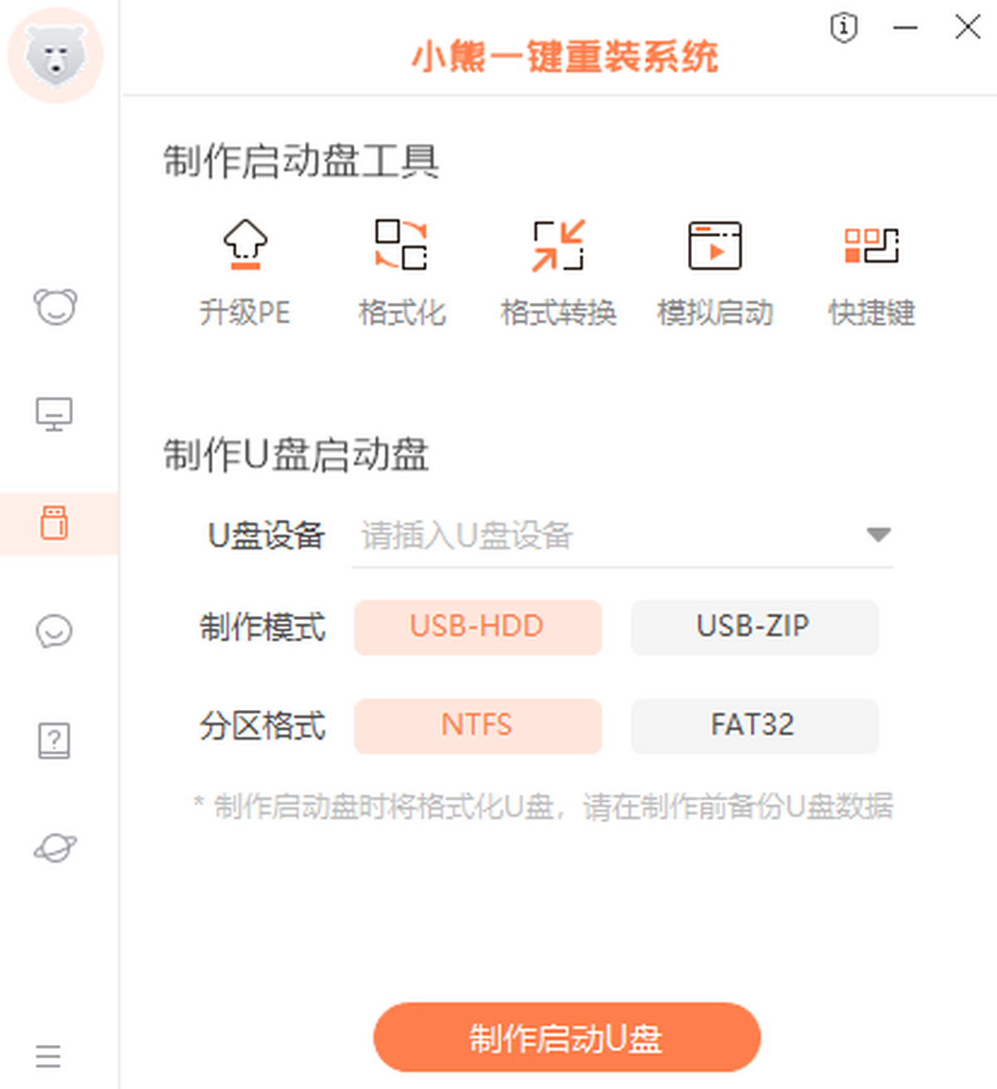Screen dimensions: 997x1089
Task: Select NTFS partition format
Action: pos(478,726)
